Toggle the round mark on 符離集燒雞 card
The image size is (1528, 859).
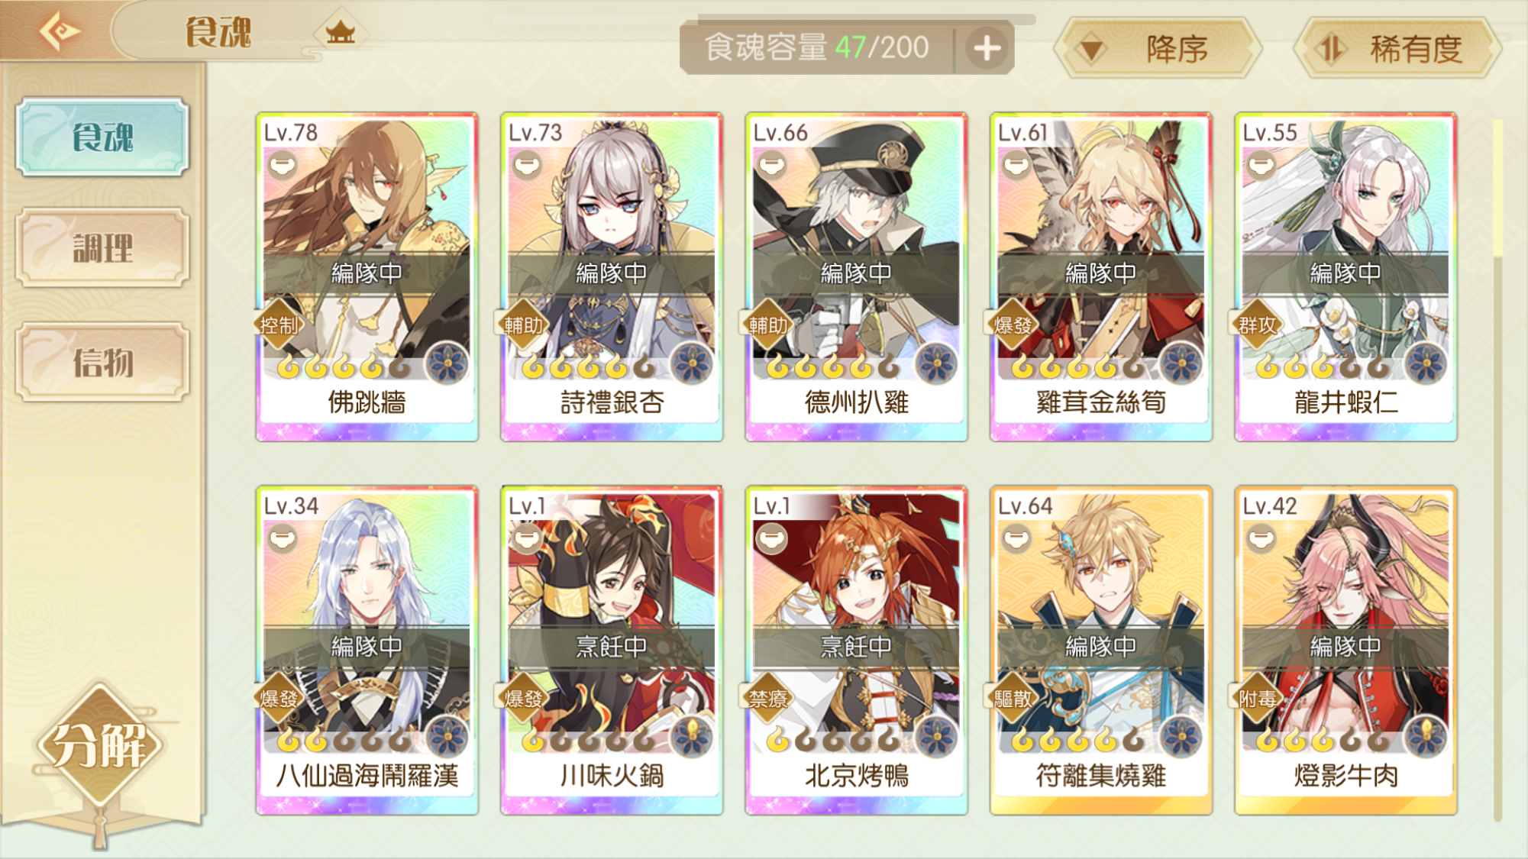click(1016, 539)
